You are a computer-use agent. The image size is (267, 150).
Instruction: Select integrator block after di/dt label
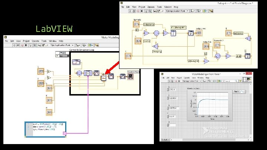click(248, 56)
